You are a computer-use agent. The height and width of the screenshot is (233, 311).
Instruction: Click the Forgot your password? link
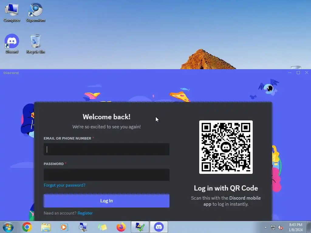[x=64, y=185]
